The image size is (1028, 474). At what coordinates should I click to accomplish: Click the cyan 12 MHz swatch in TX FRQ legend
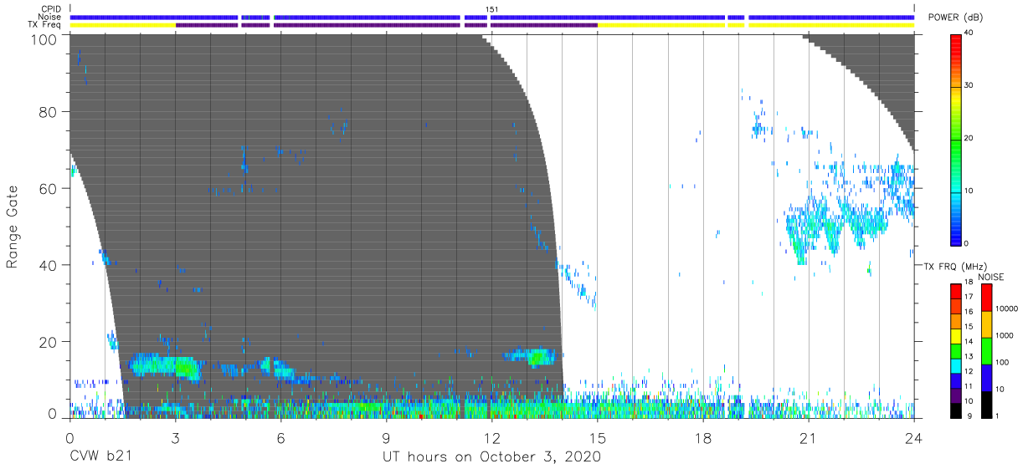pos(956,365)
